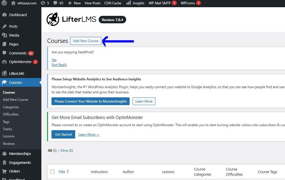Open Tags under Courses submenu

[6, 122]
